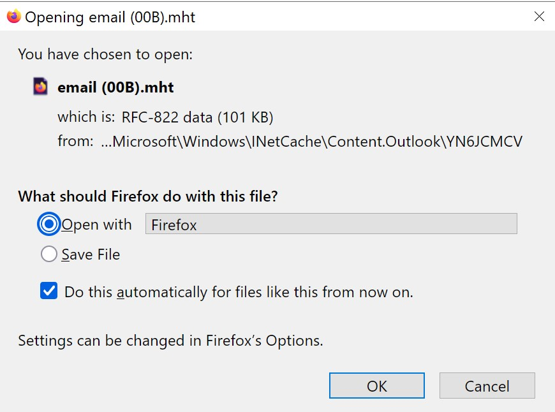
Task: Click the Save File label text
Action: pyautogui.click(x=91, y=254)
